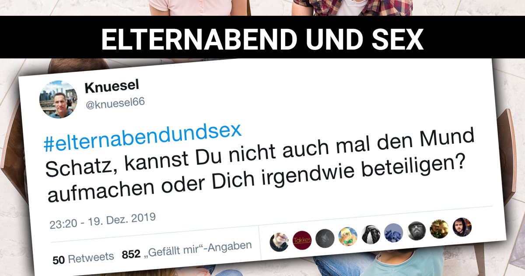
Task: Click the ELTERNABEND UND SEX headline banner
Action: 262,39
